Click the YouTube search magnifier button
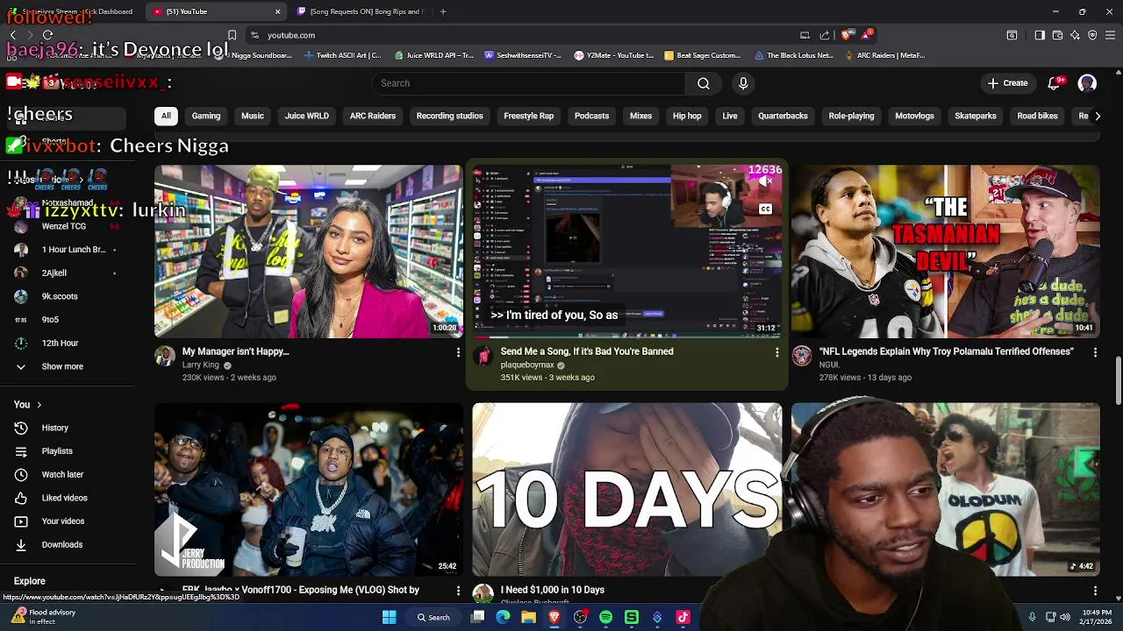This screenshot has width=1123, height=631. (704, 83)
